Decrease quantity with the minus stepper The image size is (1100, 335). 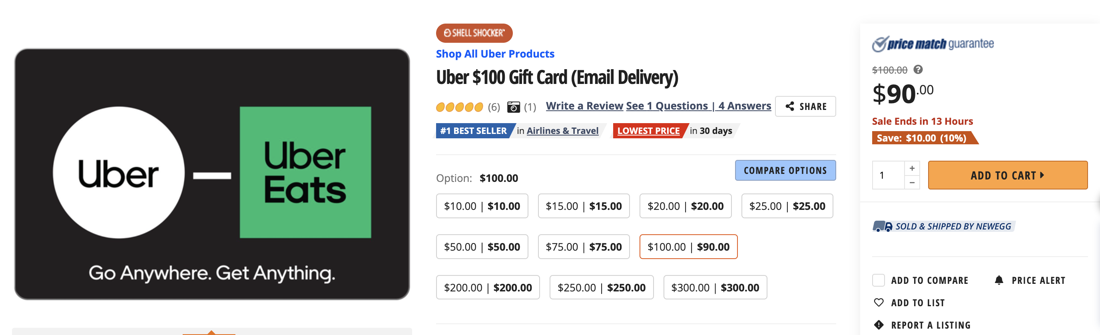coord(912,183)
